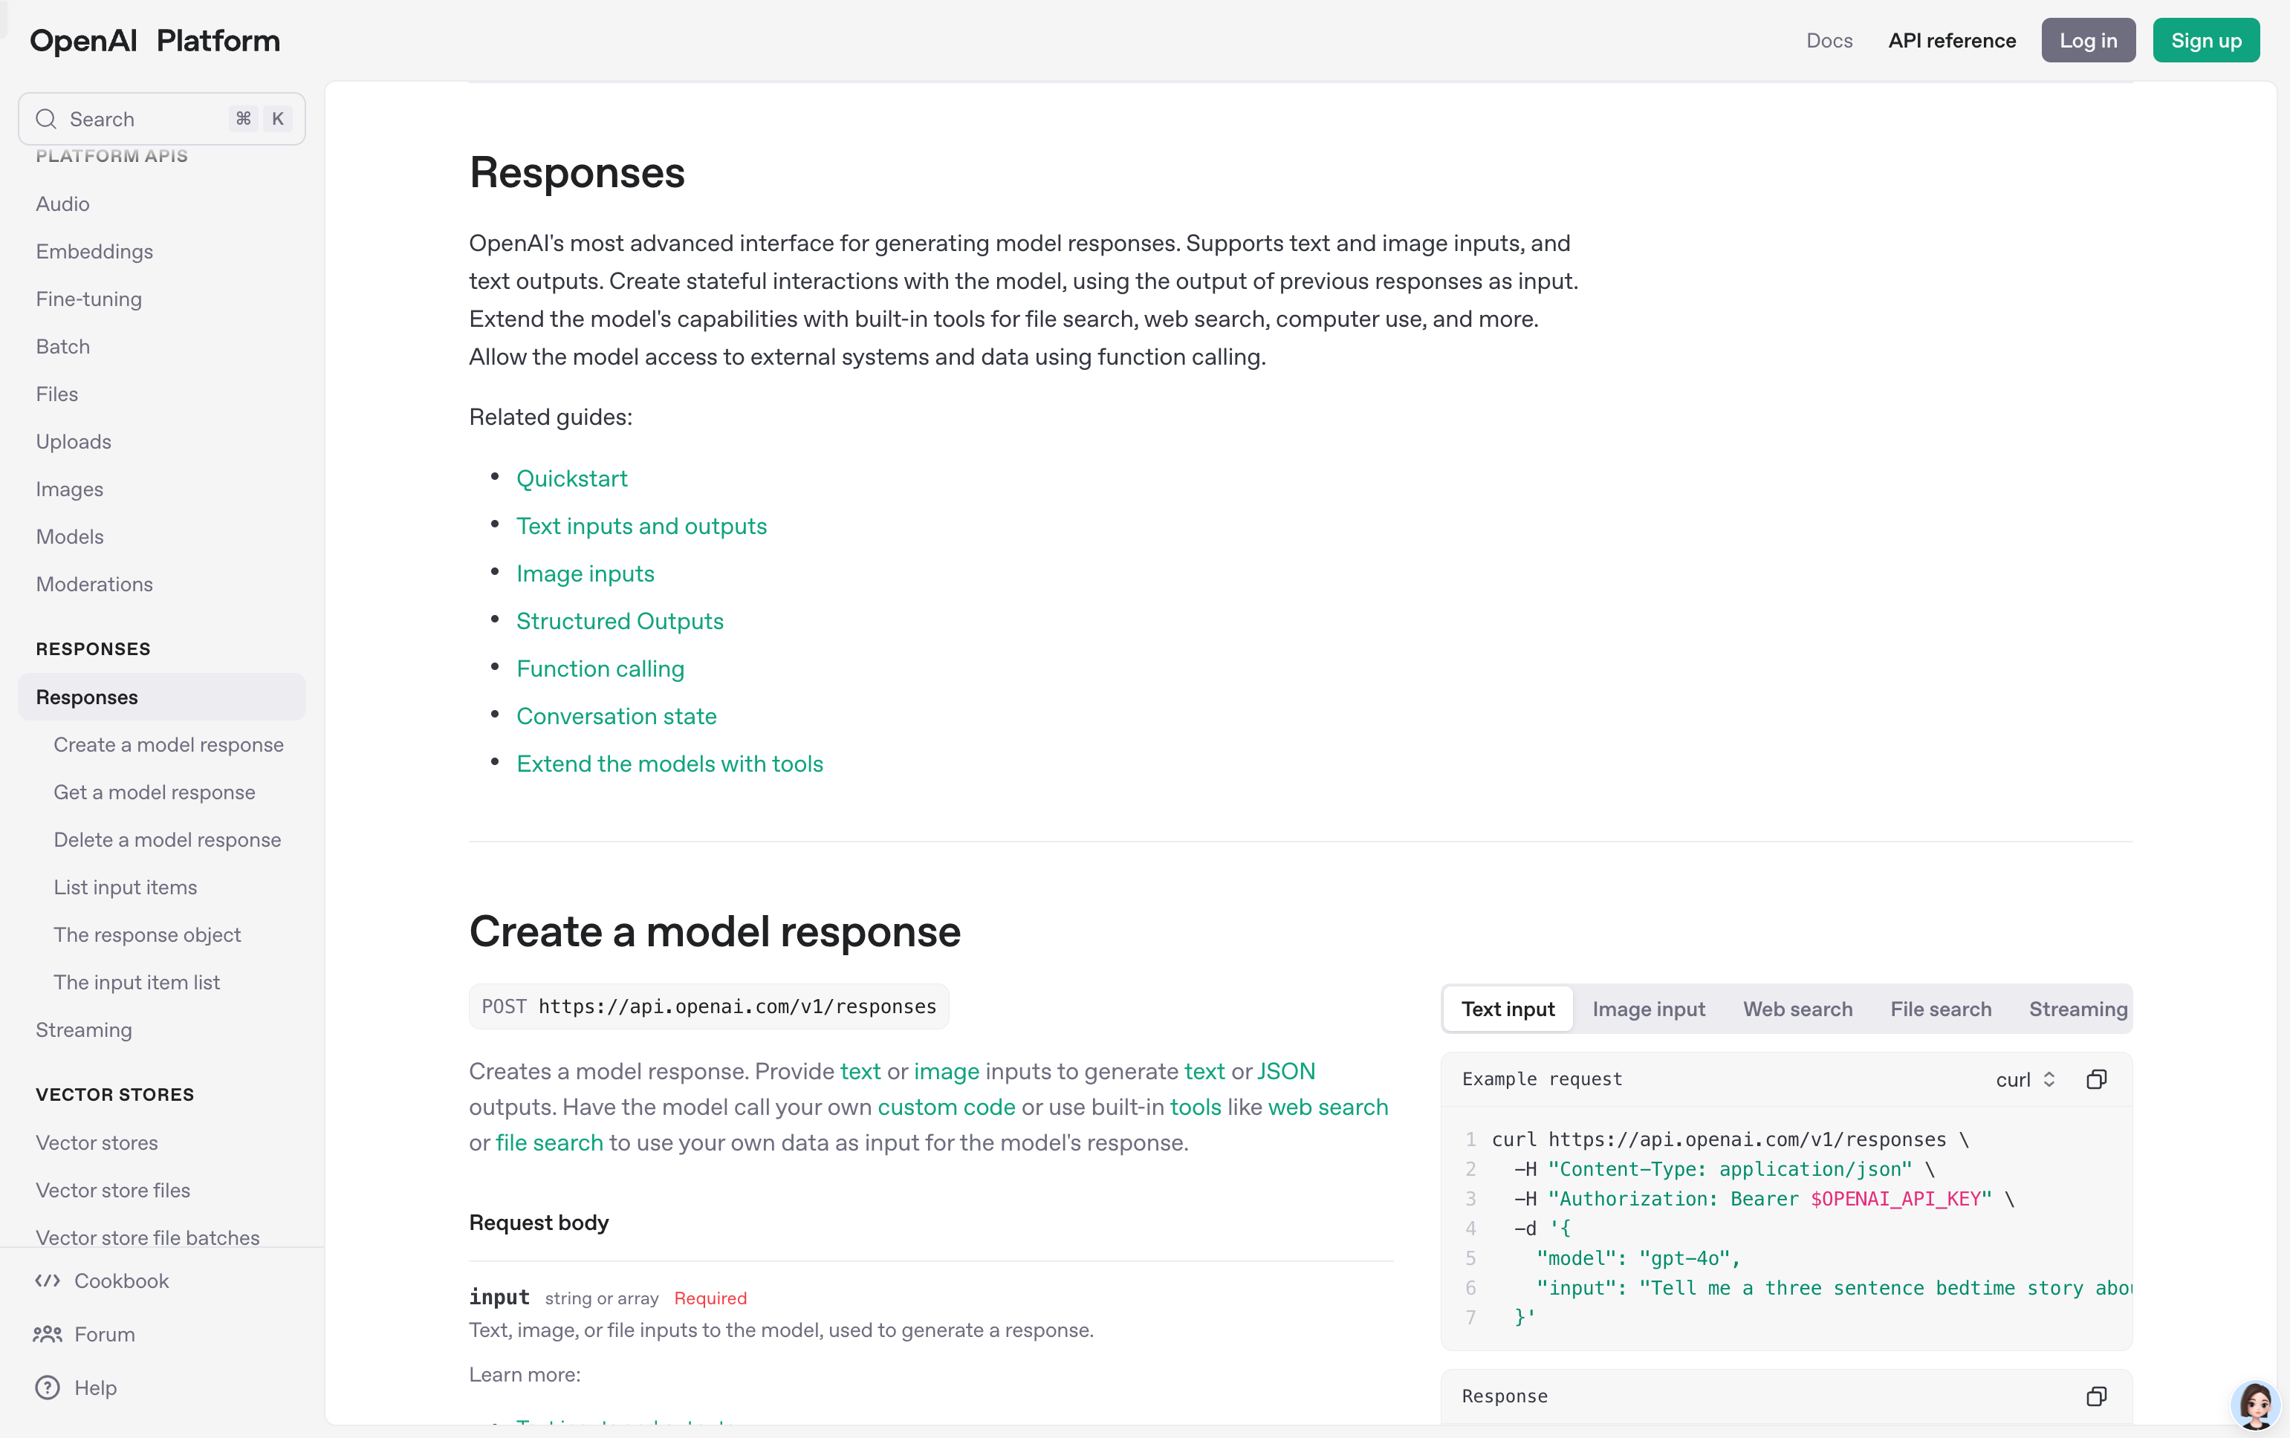Click the 'web search' inline link
2290x1438 pixels.
[1328, 1106]
